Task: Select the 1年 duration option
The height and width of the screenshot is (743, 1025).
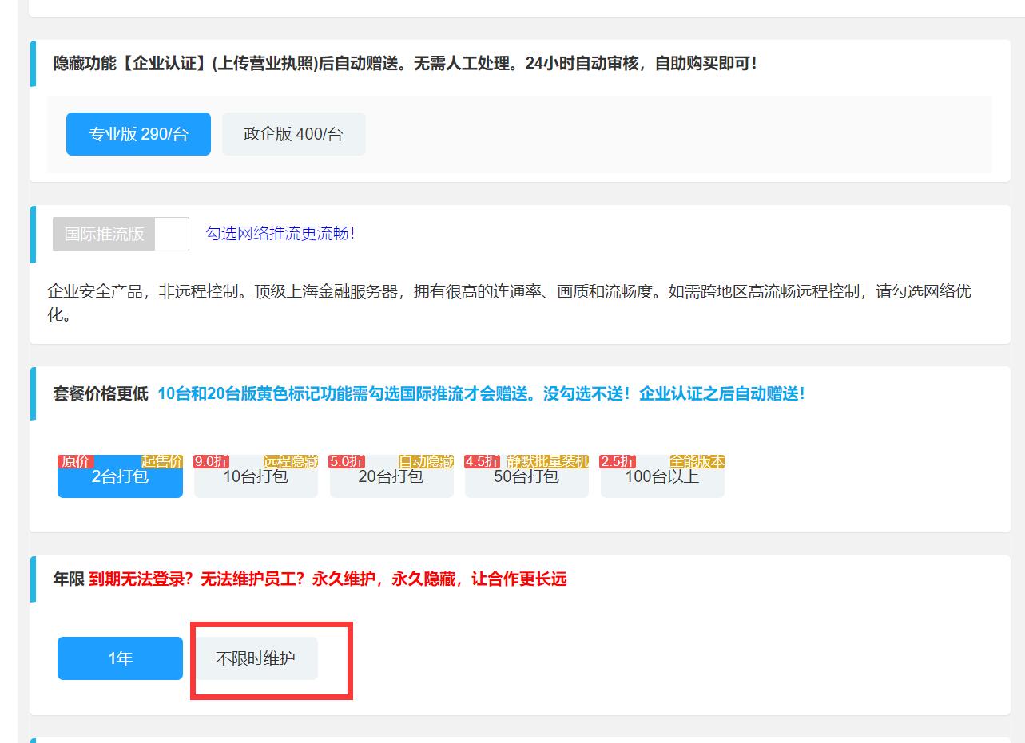Action: (x=120, y=658)
